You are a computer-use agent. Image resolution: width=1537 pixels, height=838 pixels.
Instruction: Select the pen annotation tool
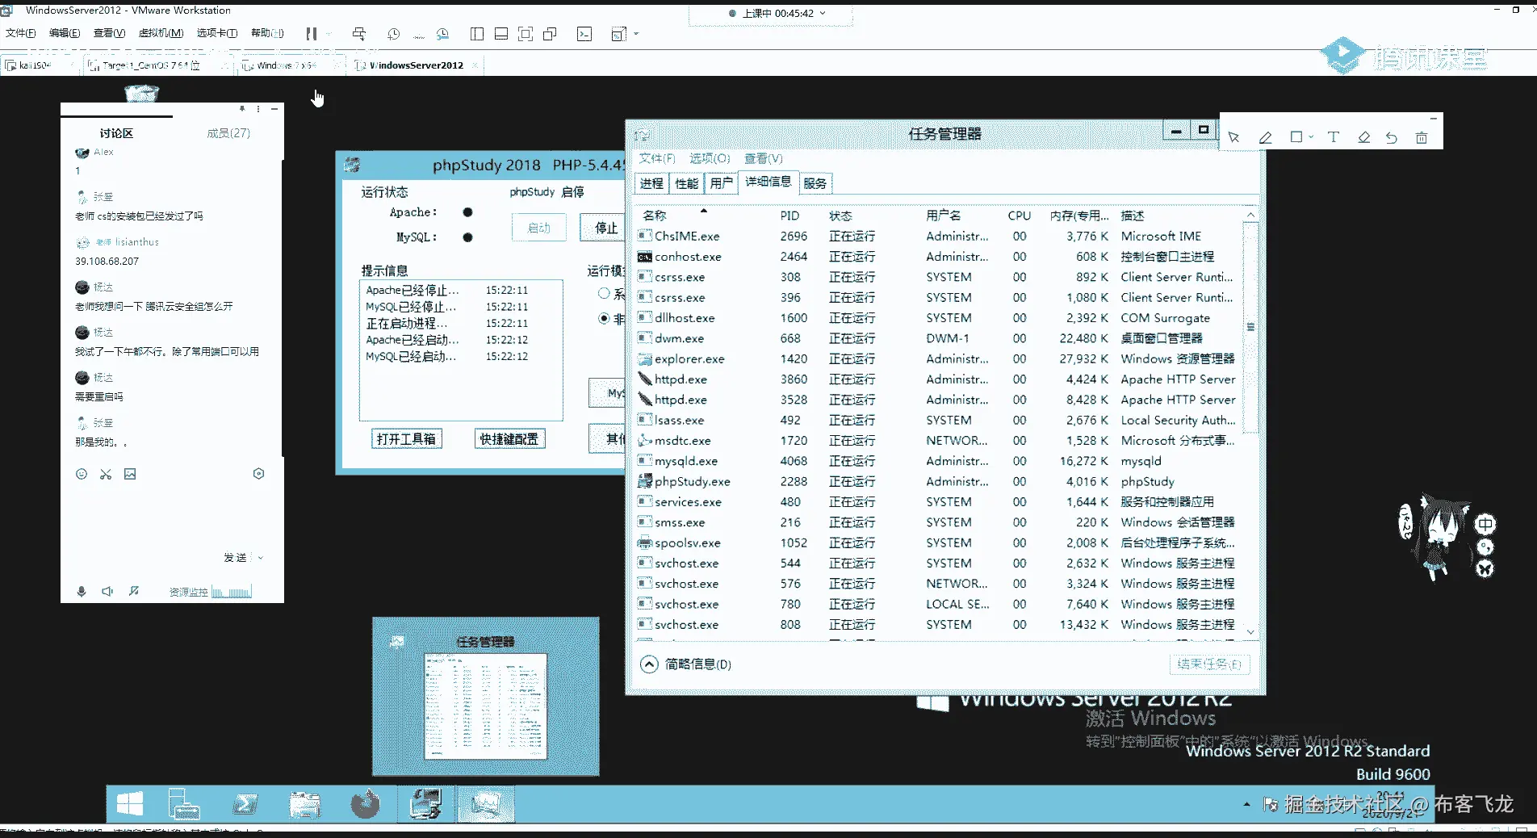(x=1265, y=137)
